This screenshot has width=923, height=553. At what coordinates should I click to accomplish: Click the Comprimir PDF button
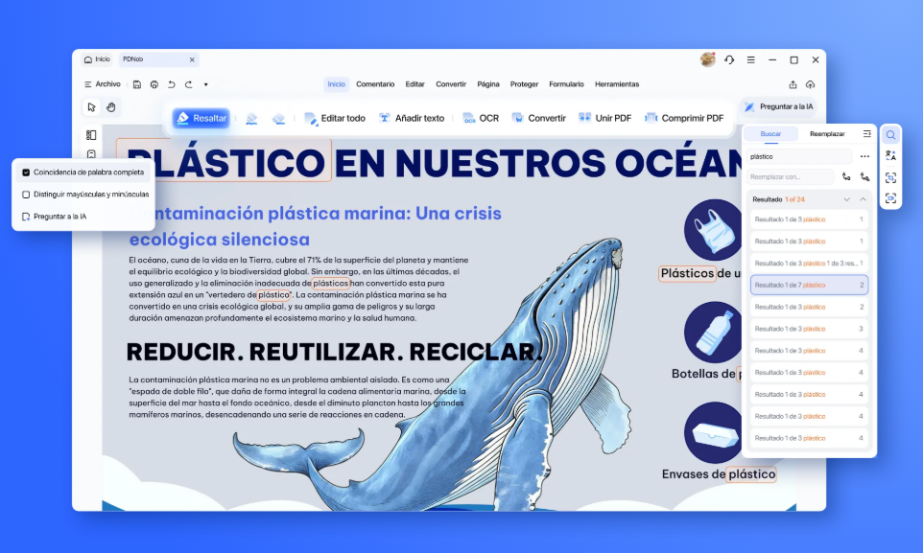pos(685,118)
